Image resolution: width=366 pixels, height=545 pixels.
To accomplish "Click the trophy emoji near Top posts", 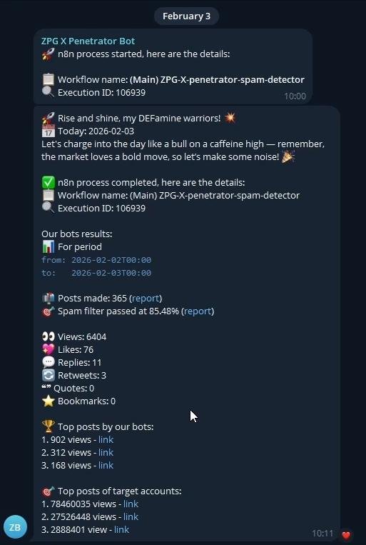I will [49, 426].
